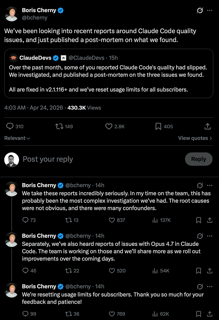Viewport: 219px width, 320px height.
Task: Open more options on main post
Action: point(210,10)
